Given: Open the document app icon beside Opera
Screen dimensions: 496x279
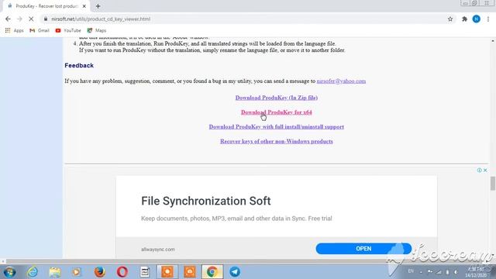Looking at the screenshot, I should click(145, 272).
